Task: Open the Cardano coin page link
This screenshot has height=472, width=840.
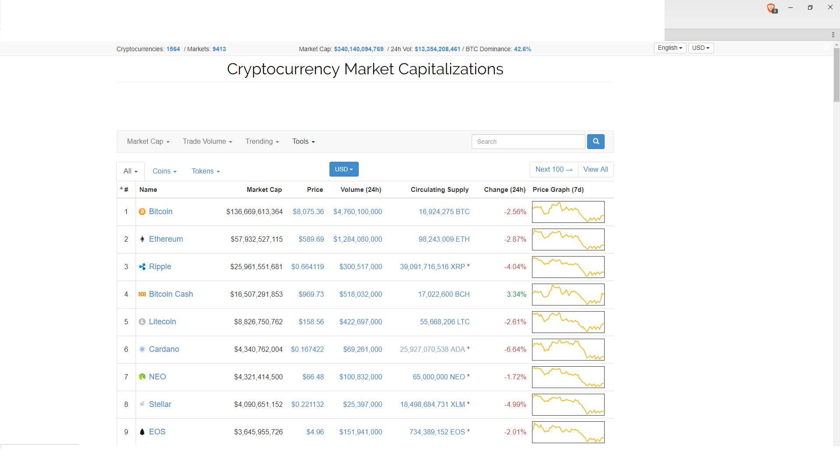Action: 164,349
